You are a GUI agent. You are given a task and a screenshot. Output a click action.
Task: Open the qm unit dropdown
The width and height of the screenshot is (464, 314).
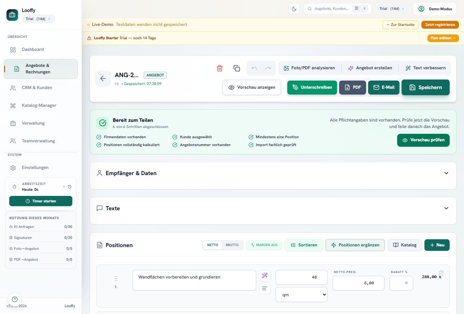[x=302, y=295]
